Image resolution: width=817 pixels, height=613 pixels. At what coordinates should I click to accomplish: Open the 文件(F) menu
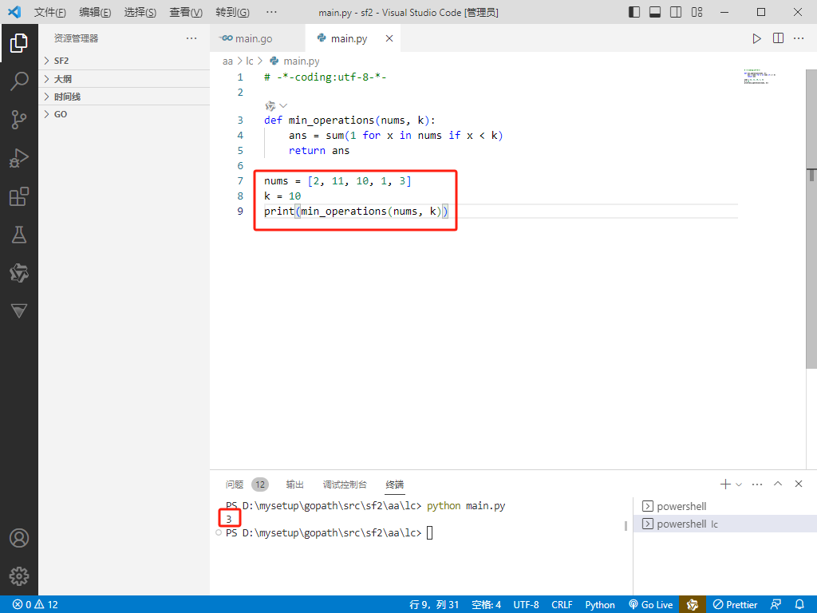click(x=50, y=12)
